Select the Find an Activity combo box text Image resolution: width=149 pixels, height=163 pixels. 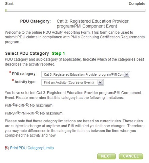[69, 83]
